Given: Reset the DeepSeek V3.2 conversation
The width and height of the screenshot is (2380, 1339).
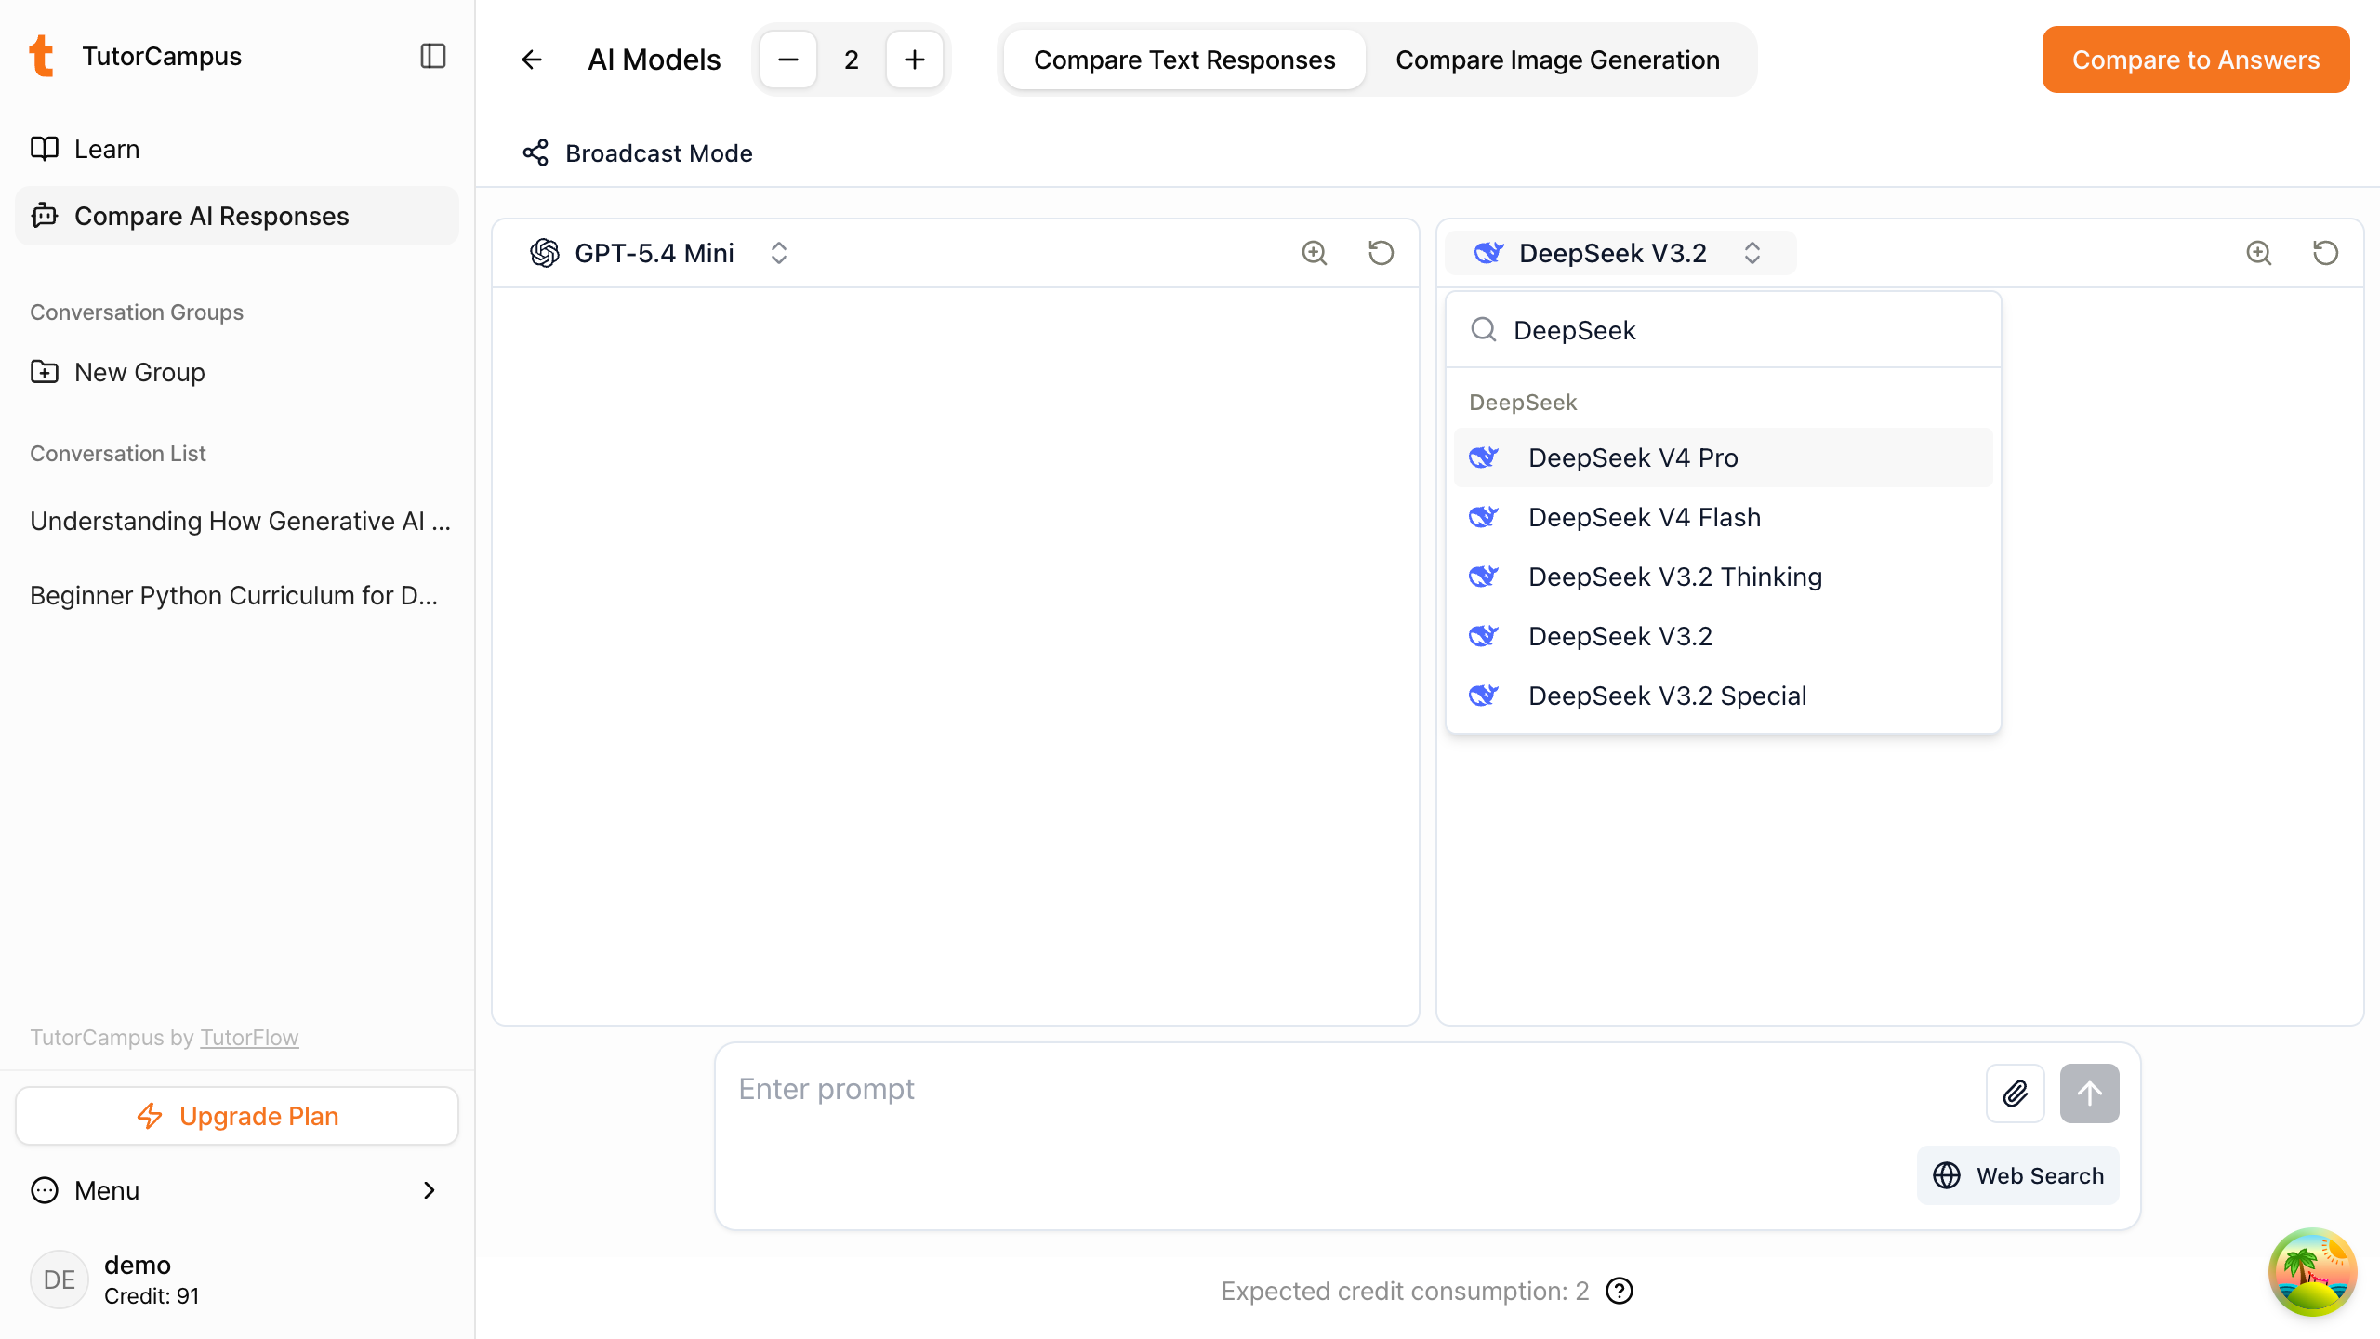Looking at the screenshot, I should (2326, 253).
